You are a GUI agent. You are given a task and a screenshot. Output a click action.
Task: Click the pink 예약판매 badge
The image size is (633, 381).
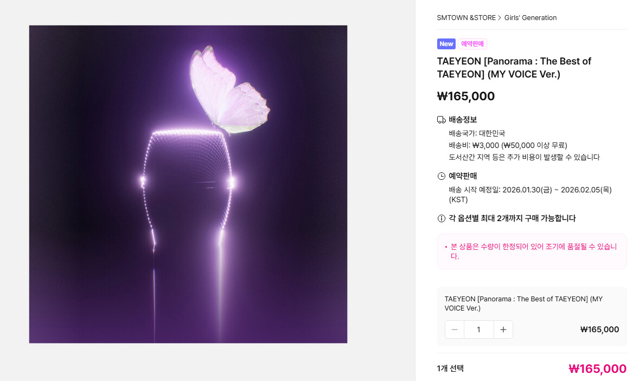(472, 43)
